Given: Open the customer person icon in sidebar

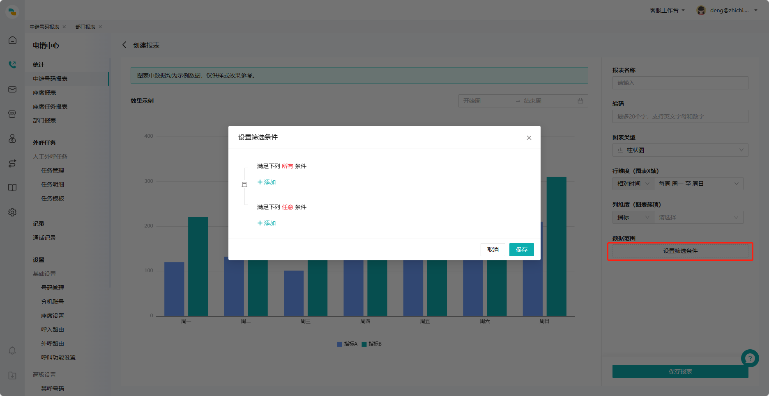Looking at the screenshot, I should pyautogui.click(x=12, y=139).
